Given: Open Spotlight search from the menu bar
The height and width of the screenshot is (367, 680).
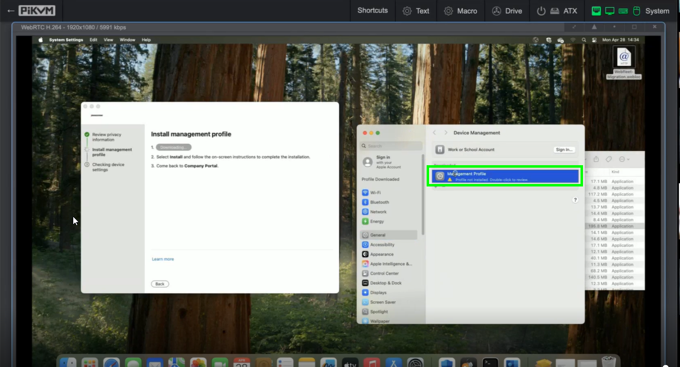Looking at the screenshot, I should point(584,40).
